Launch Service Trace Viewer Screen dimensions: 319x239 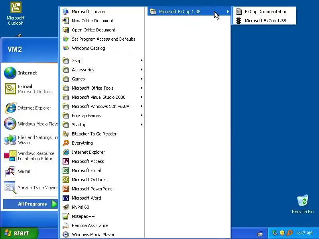coord(30,187)
